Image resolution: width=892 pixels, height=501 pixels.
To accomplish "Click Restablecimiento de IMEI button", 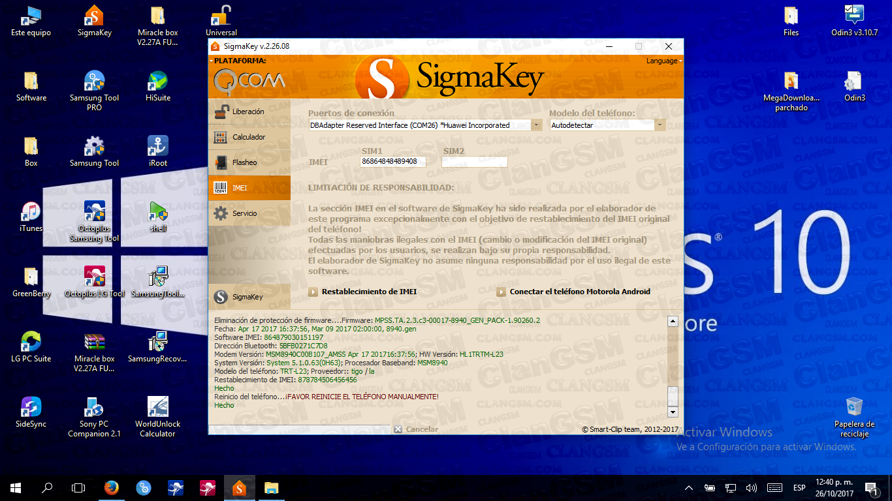I will 363,292.
